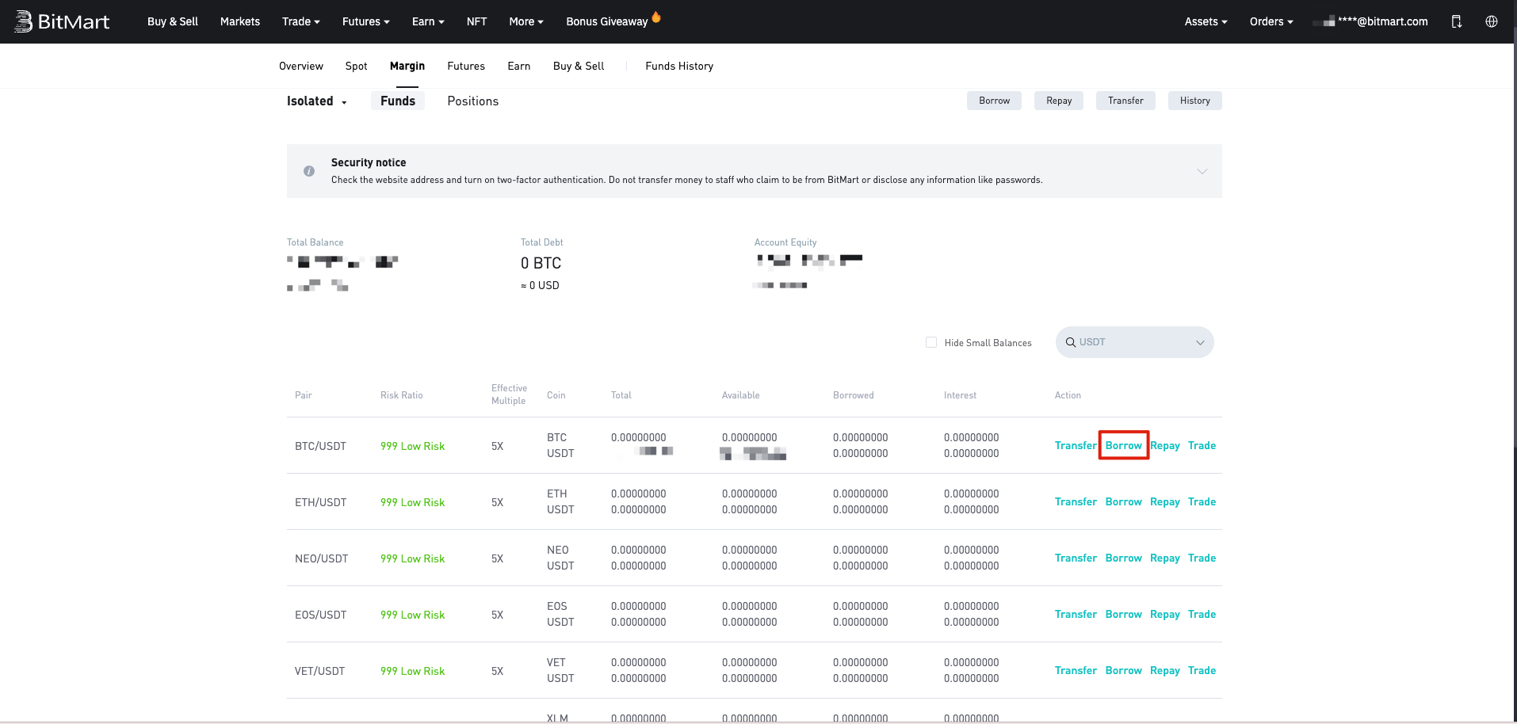Switch to the Futures assets tab
The width and height of the screenshot is (1517, 724).
[x=466, y=66]
